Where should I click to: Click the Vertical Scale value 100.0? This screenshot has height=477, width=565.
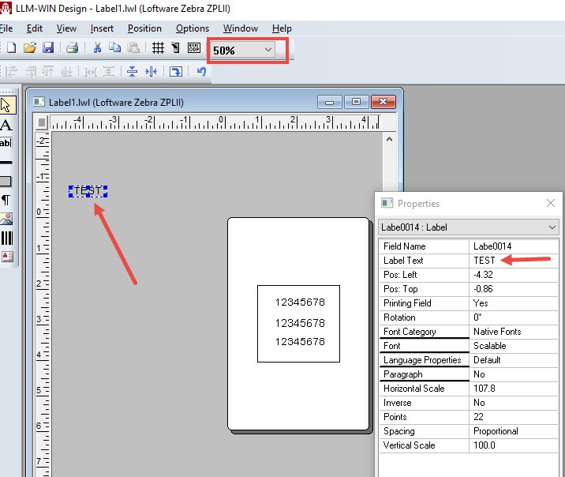point(513,445)
